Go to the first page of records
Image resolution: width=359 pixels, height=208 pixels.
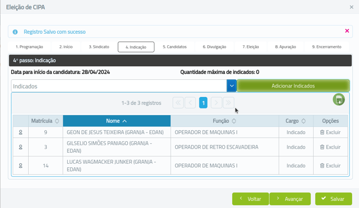point(178,103)
